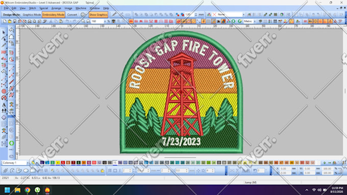Click the New design icon

pos(5,21)
